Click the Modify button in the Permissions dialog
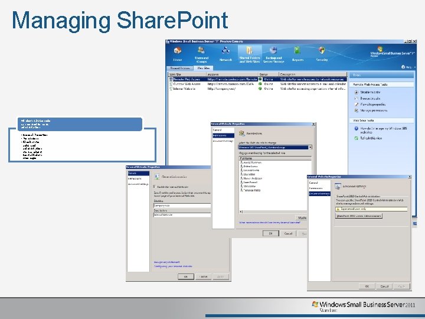Screen dimensions: 425x319 [302, 217]
